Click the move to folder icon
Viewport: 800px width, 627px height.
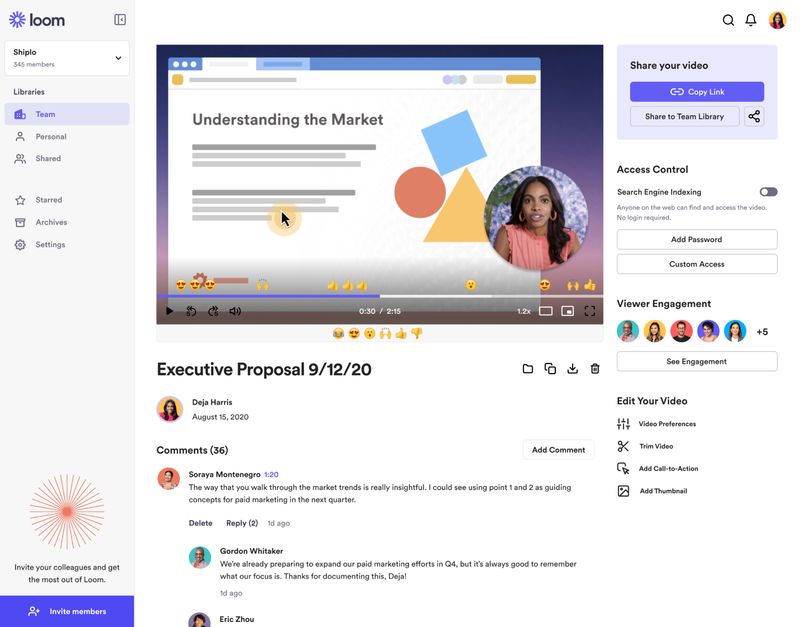point(528,369)
